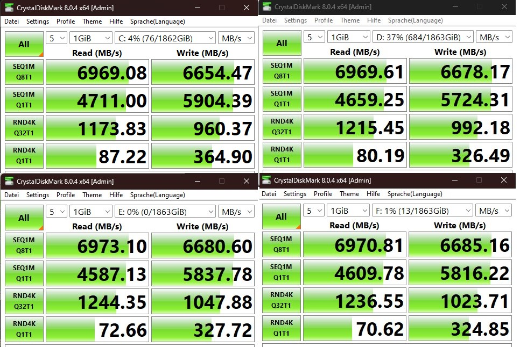Run All tests in F: drive window
The width and height of the screenshot is (520, 347).
tap(281, 216)
